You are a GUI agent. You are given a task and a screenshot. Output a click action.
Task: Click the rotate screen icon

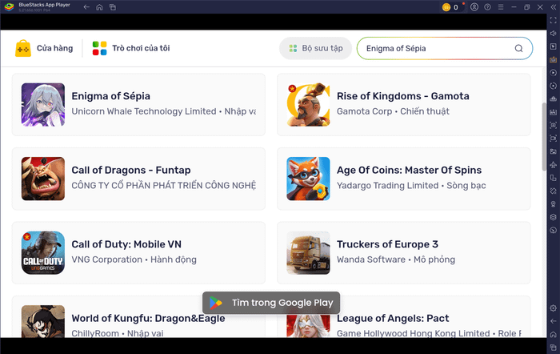point(554,191)
